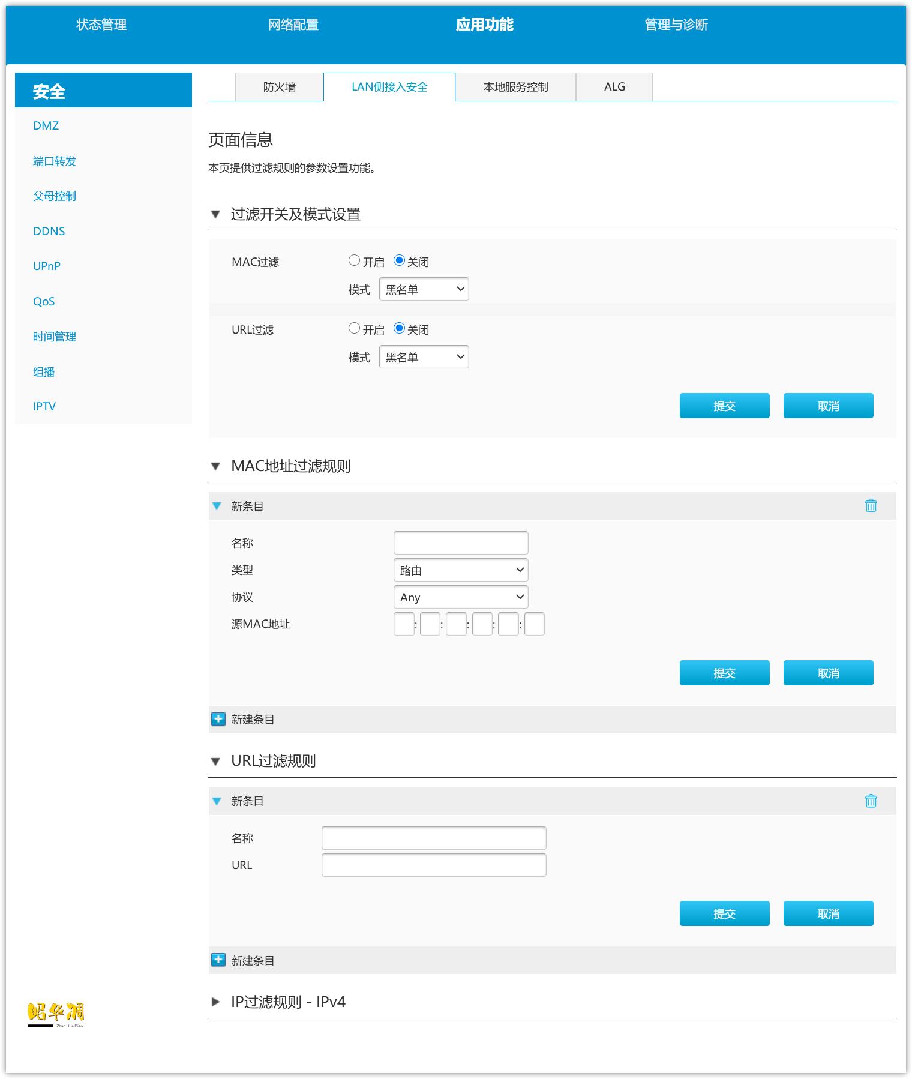Collapse URL过滤规则 section
Screen dimensions: 912x1079
tap(215, 762)
